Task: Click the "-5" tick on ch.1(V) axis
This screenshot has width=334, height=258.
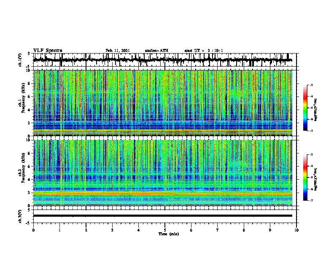Action: [28, 67]
